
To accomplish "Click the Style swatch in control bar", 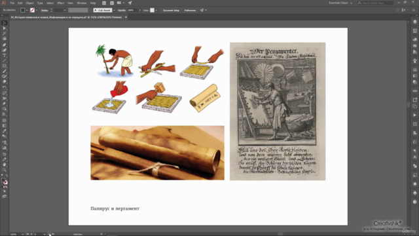I will pyautogui.click(x=152, y=10).
